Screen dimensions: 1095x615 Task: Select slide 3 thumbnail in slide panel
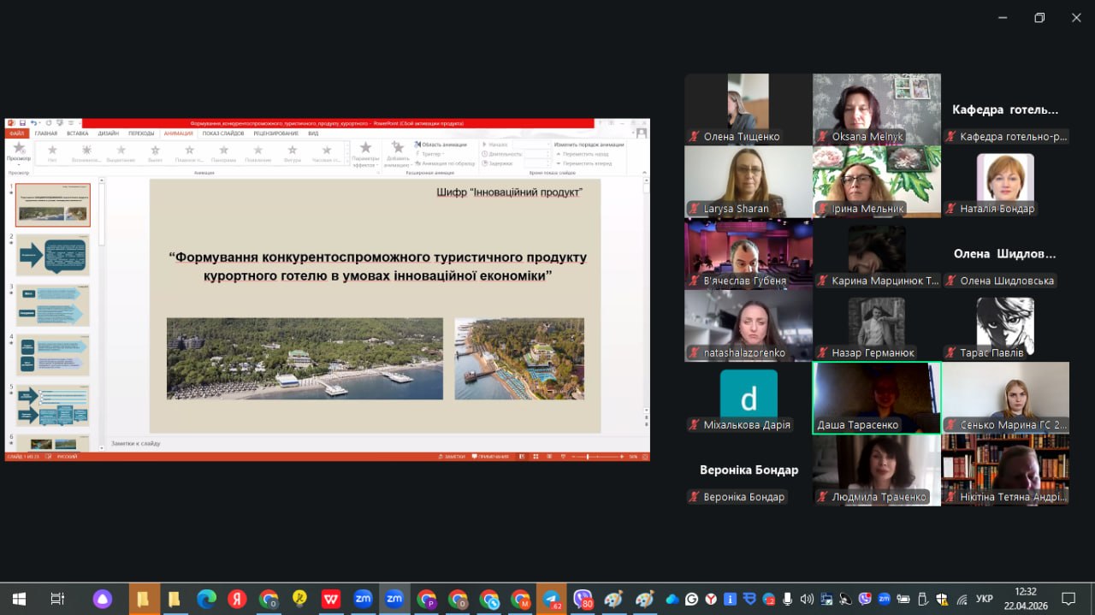click(53, 305)
